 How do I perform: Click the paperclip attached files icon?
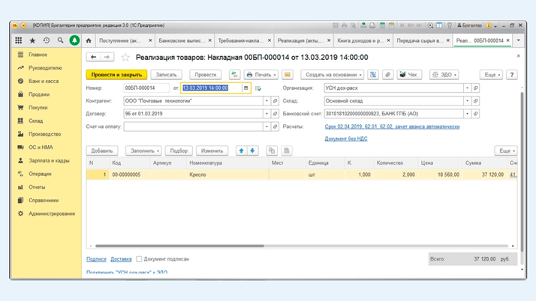pos(387,75)
